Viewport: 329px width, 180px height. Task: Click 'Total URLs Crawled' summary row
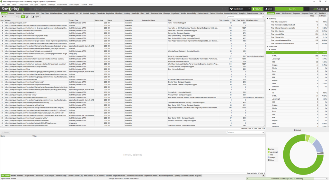tap(297, 31)
